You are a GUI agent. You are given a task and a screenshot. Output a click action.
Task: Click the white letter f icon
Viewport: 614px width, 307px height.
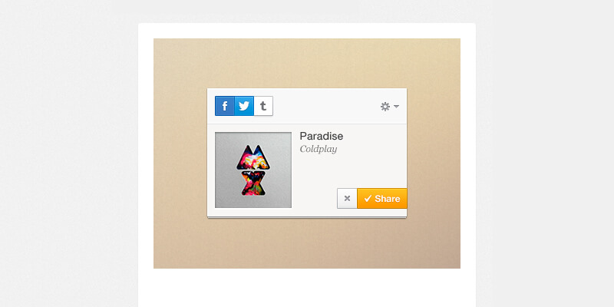point(225,107)
